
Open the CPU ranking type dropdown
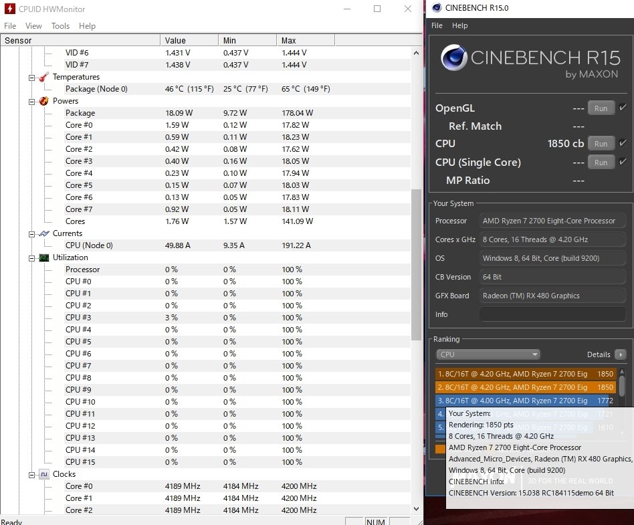tap(488, 354)
